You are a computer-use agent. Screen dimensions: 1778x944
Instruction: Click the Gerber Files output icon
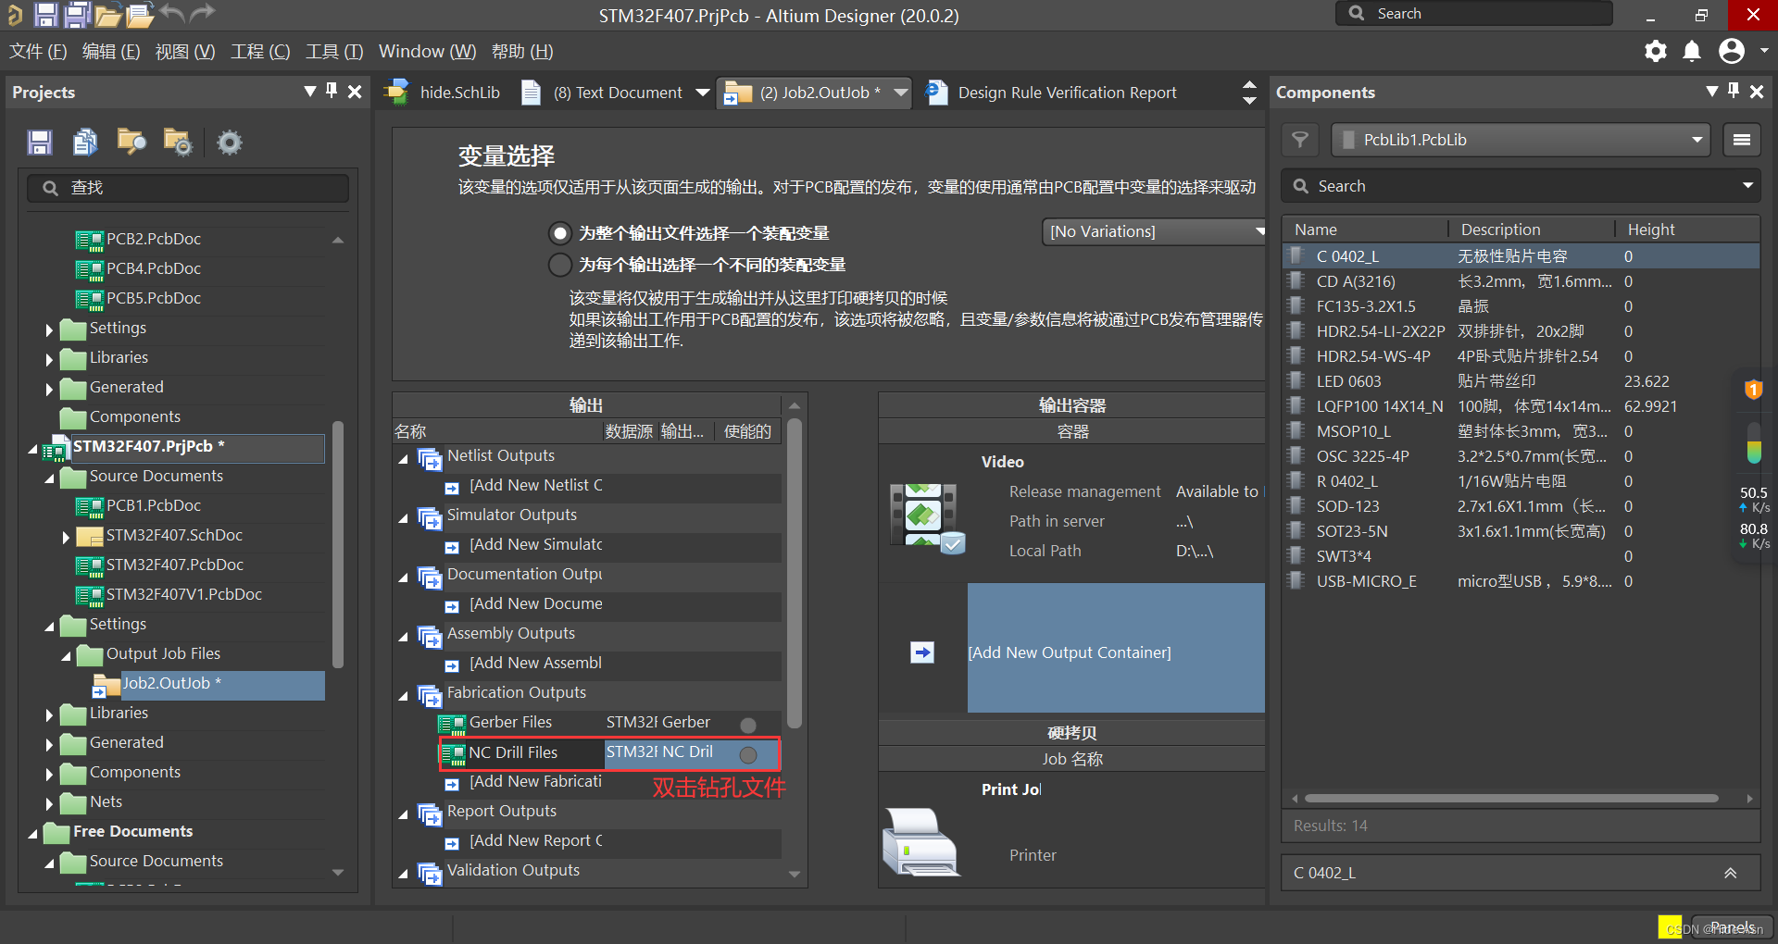[x=452, y=724]
